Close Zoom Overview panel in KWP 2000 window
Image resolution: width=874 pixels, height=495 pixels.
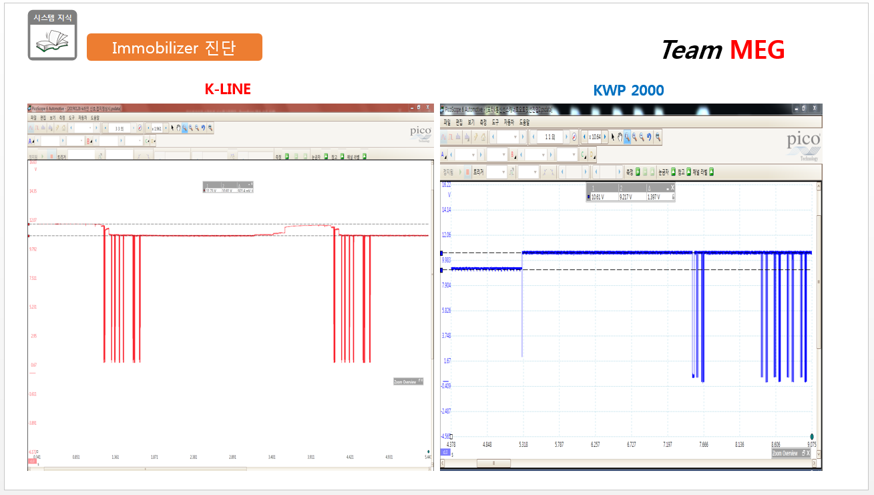808,454
